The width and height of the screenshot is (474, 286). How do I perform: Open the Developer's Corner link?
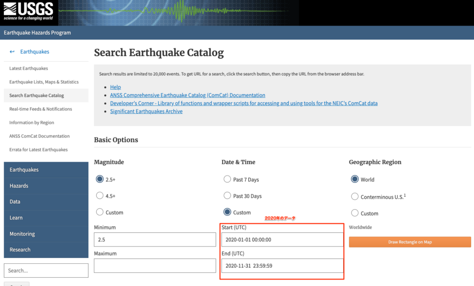[x=244, y=103]
